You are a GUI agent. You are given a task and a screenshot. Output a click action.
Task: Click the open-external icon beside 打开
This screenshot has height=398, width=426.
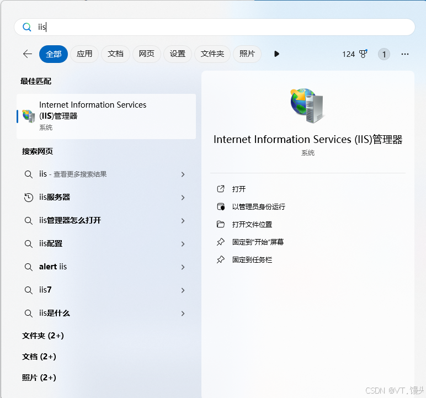point(221,189)
